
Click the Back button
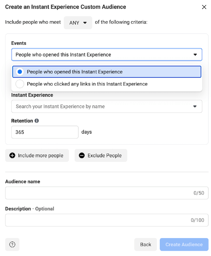coord(146,244)
